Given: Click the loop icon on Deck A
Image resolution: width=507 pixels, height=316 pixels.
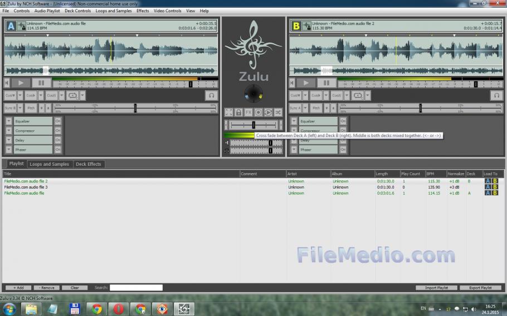Looking at the screenshot, I should pyautogui.click(x=72, y=96).
